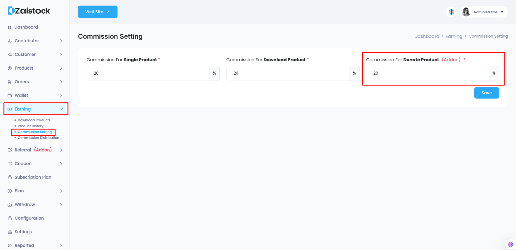Expand the Wallet menu chevron
516x250 pixels.
61,95
